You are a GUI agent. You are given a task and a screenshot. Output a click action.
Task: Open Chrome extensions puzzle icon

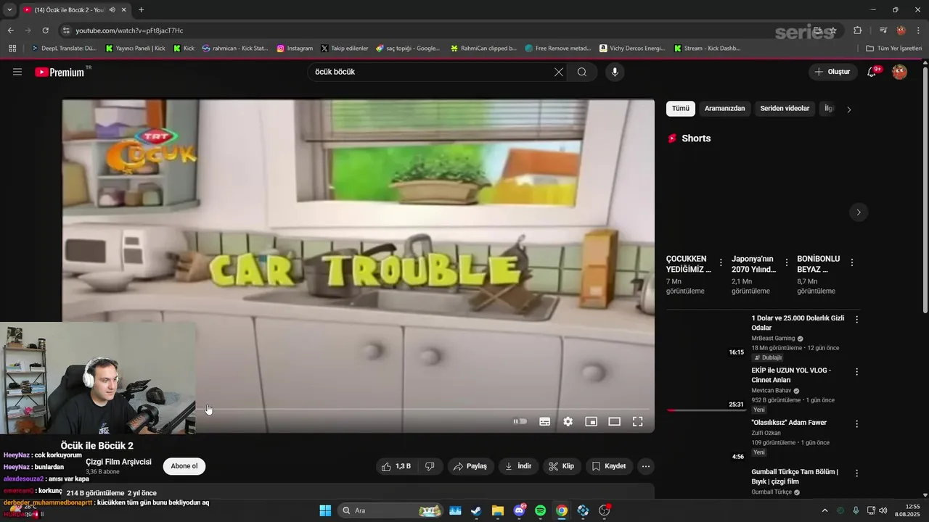(858, 30)
